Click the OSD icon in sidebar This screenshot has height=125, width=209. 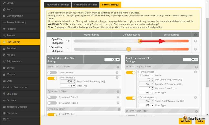(x=4, y=81)
